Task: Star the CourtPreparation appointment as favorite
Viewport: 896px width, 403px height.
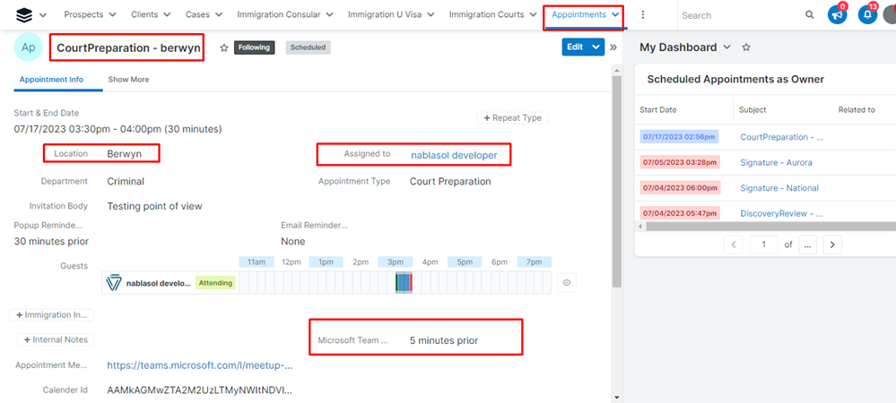Action: click(x=224, y=47)
